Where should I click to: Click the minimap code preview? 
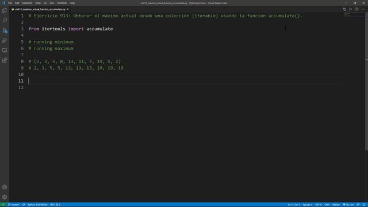(354, 14)
